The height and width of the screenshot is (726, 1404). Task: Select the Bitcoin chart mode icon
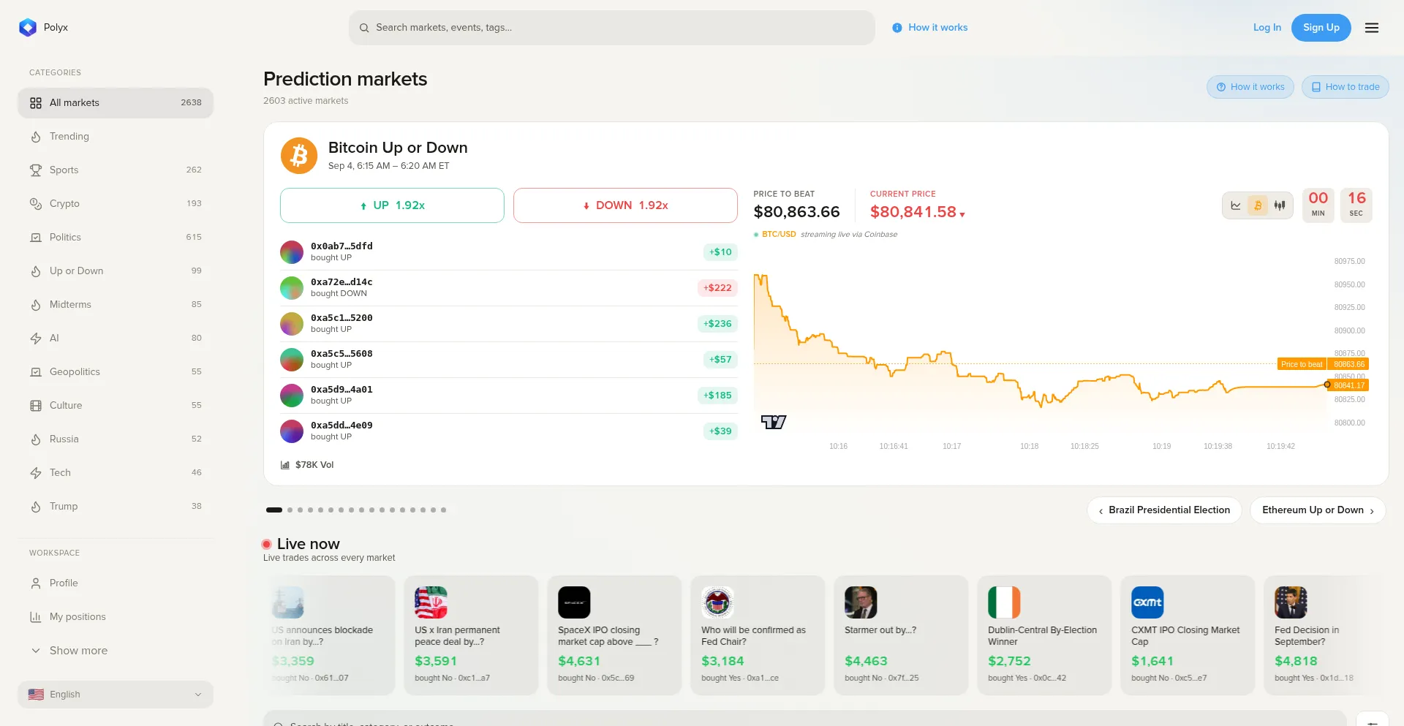pos(1258,205)
